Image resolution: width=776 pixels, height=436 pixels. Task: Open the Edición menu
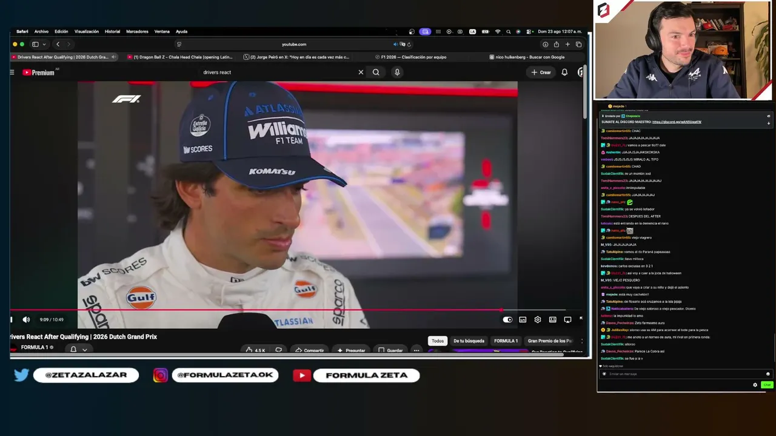pyautogui.click(x=61, y=31)
